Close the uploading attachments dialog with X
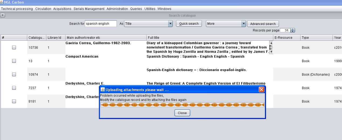This screenshot has height=140, width=342. click(261, 90)
